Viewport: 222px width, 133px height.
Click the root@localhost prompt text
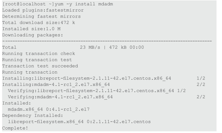coord(24,4)
